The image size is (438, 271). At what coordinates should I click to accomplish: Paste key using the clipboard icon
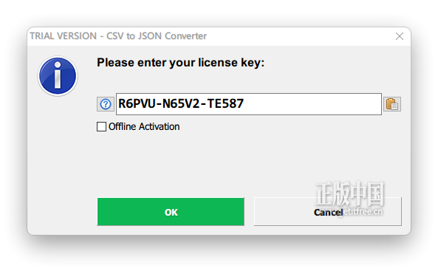pos(392,104)
